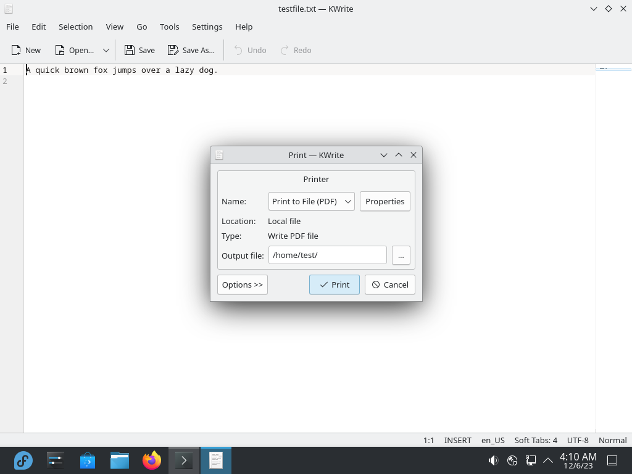Screen dimensions: 632x474
Task: Open the network connections tray icon
Action: [x=530, y=460]
